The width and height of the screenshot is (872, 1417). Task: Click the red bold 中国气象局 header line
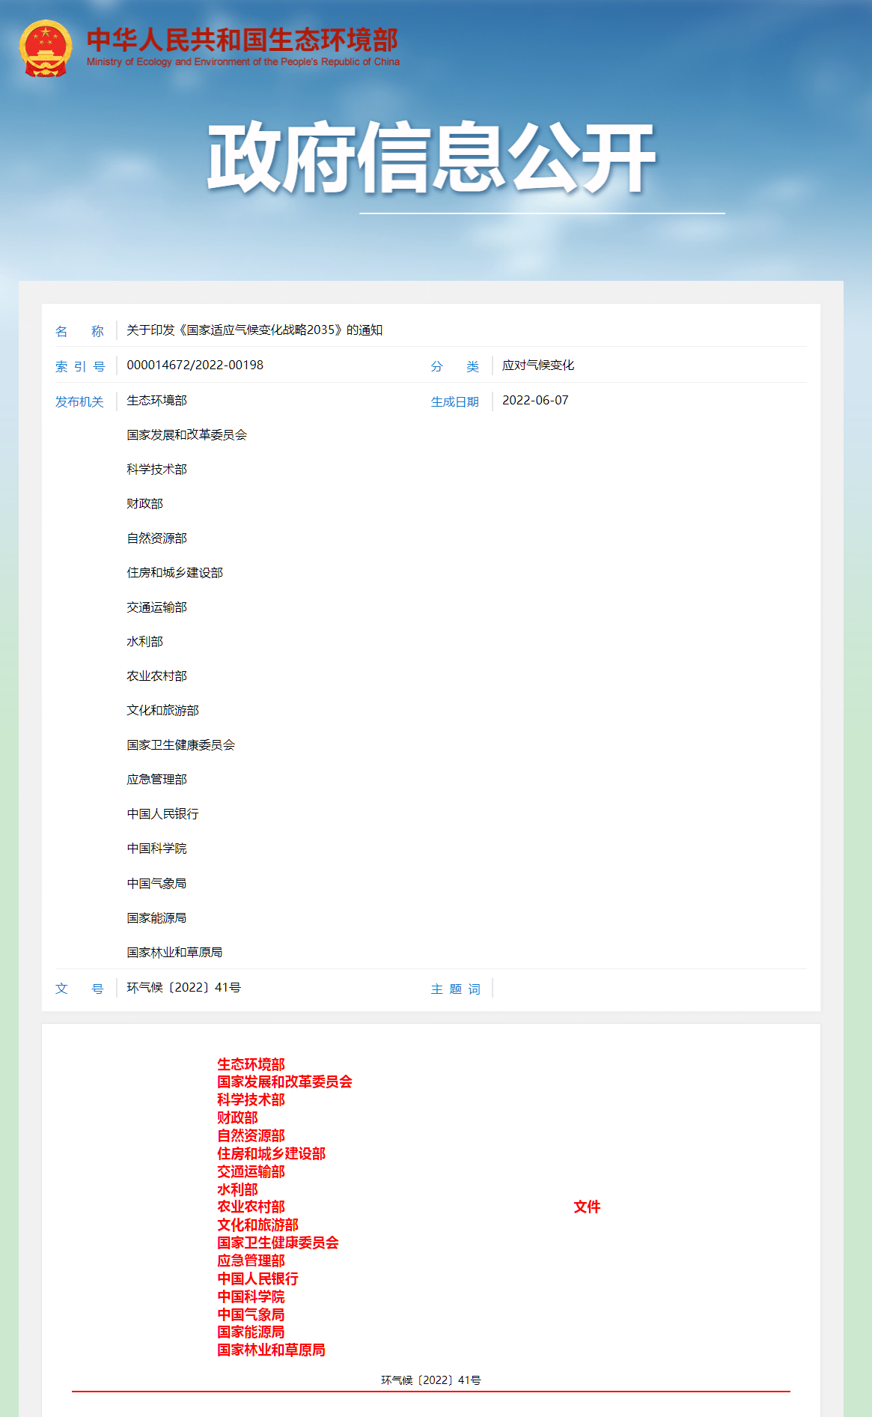[x=251, y=1314]
